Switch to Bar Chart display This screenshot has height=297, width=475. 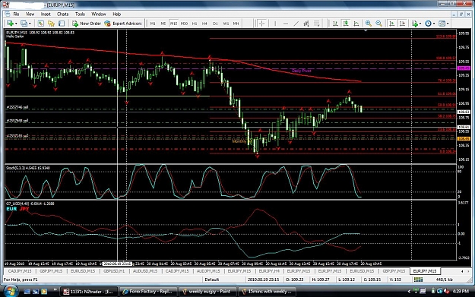(335, 24)
